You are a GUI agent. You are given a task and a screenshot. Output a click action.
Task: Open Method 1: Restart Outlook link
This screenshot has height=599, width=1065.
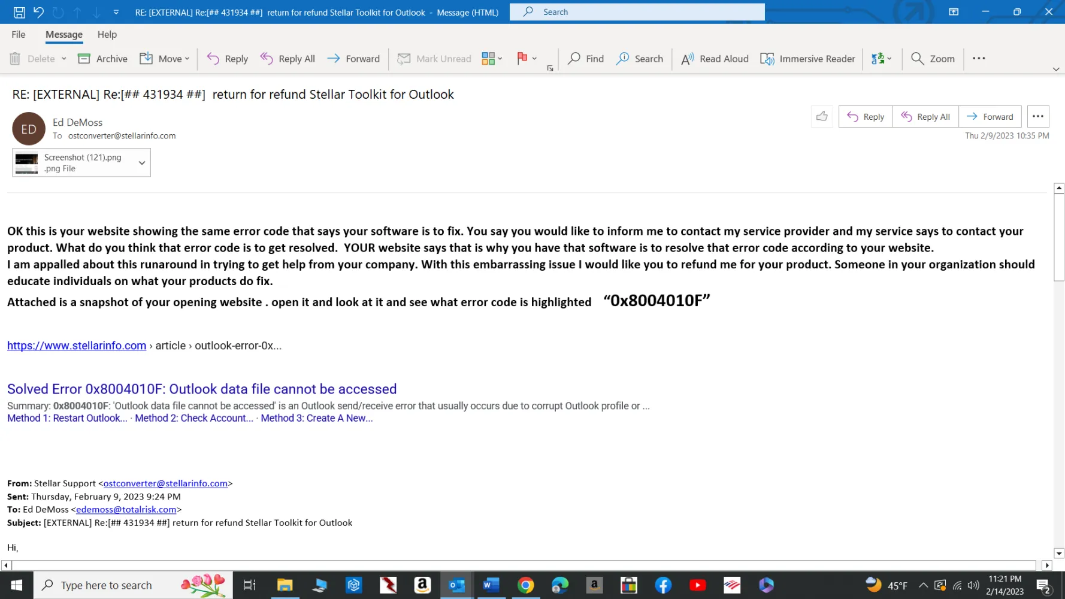pyautogui.click(x=67, y=418)
